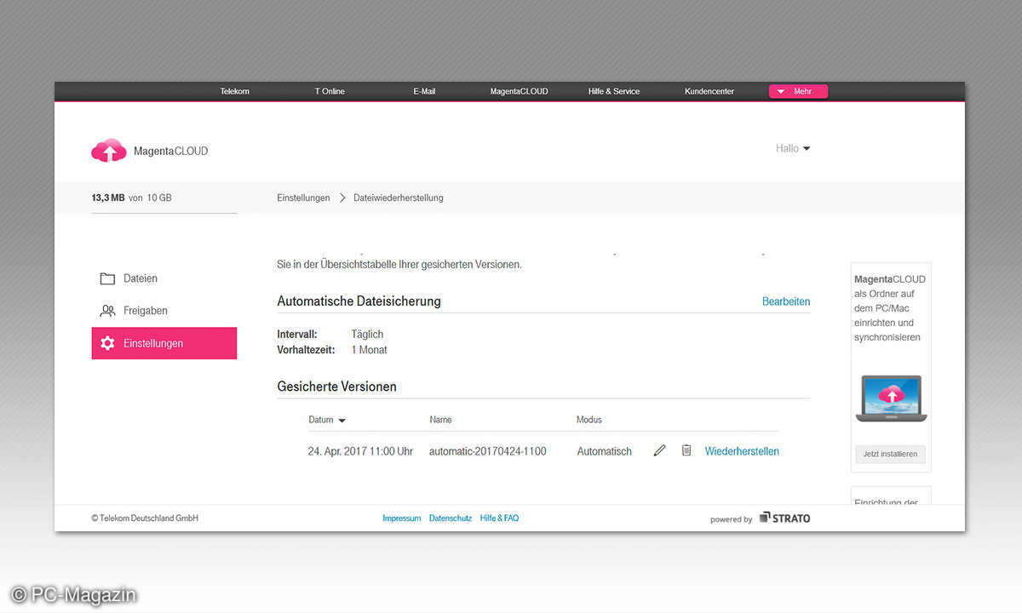Click the Einstellungen gear icon
The height and width of the screenshot is (613, 1022).
tap(107, 343)
